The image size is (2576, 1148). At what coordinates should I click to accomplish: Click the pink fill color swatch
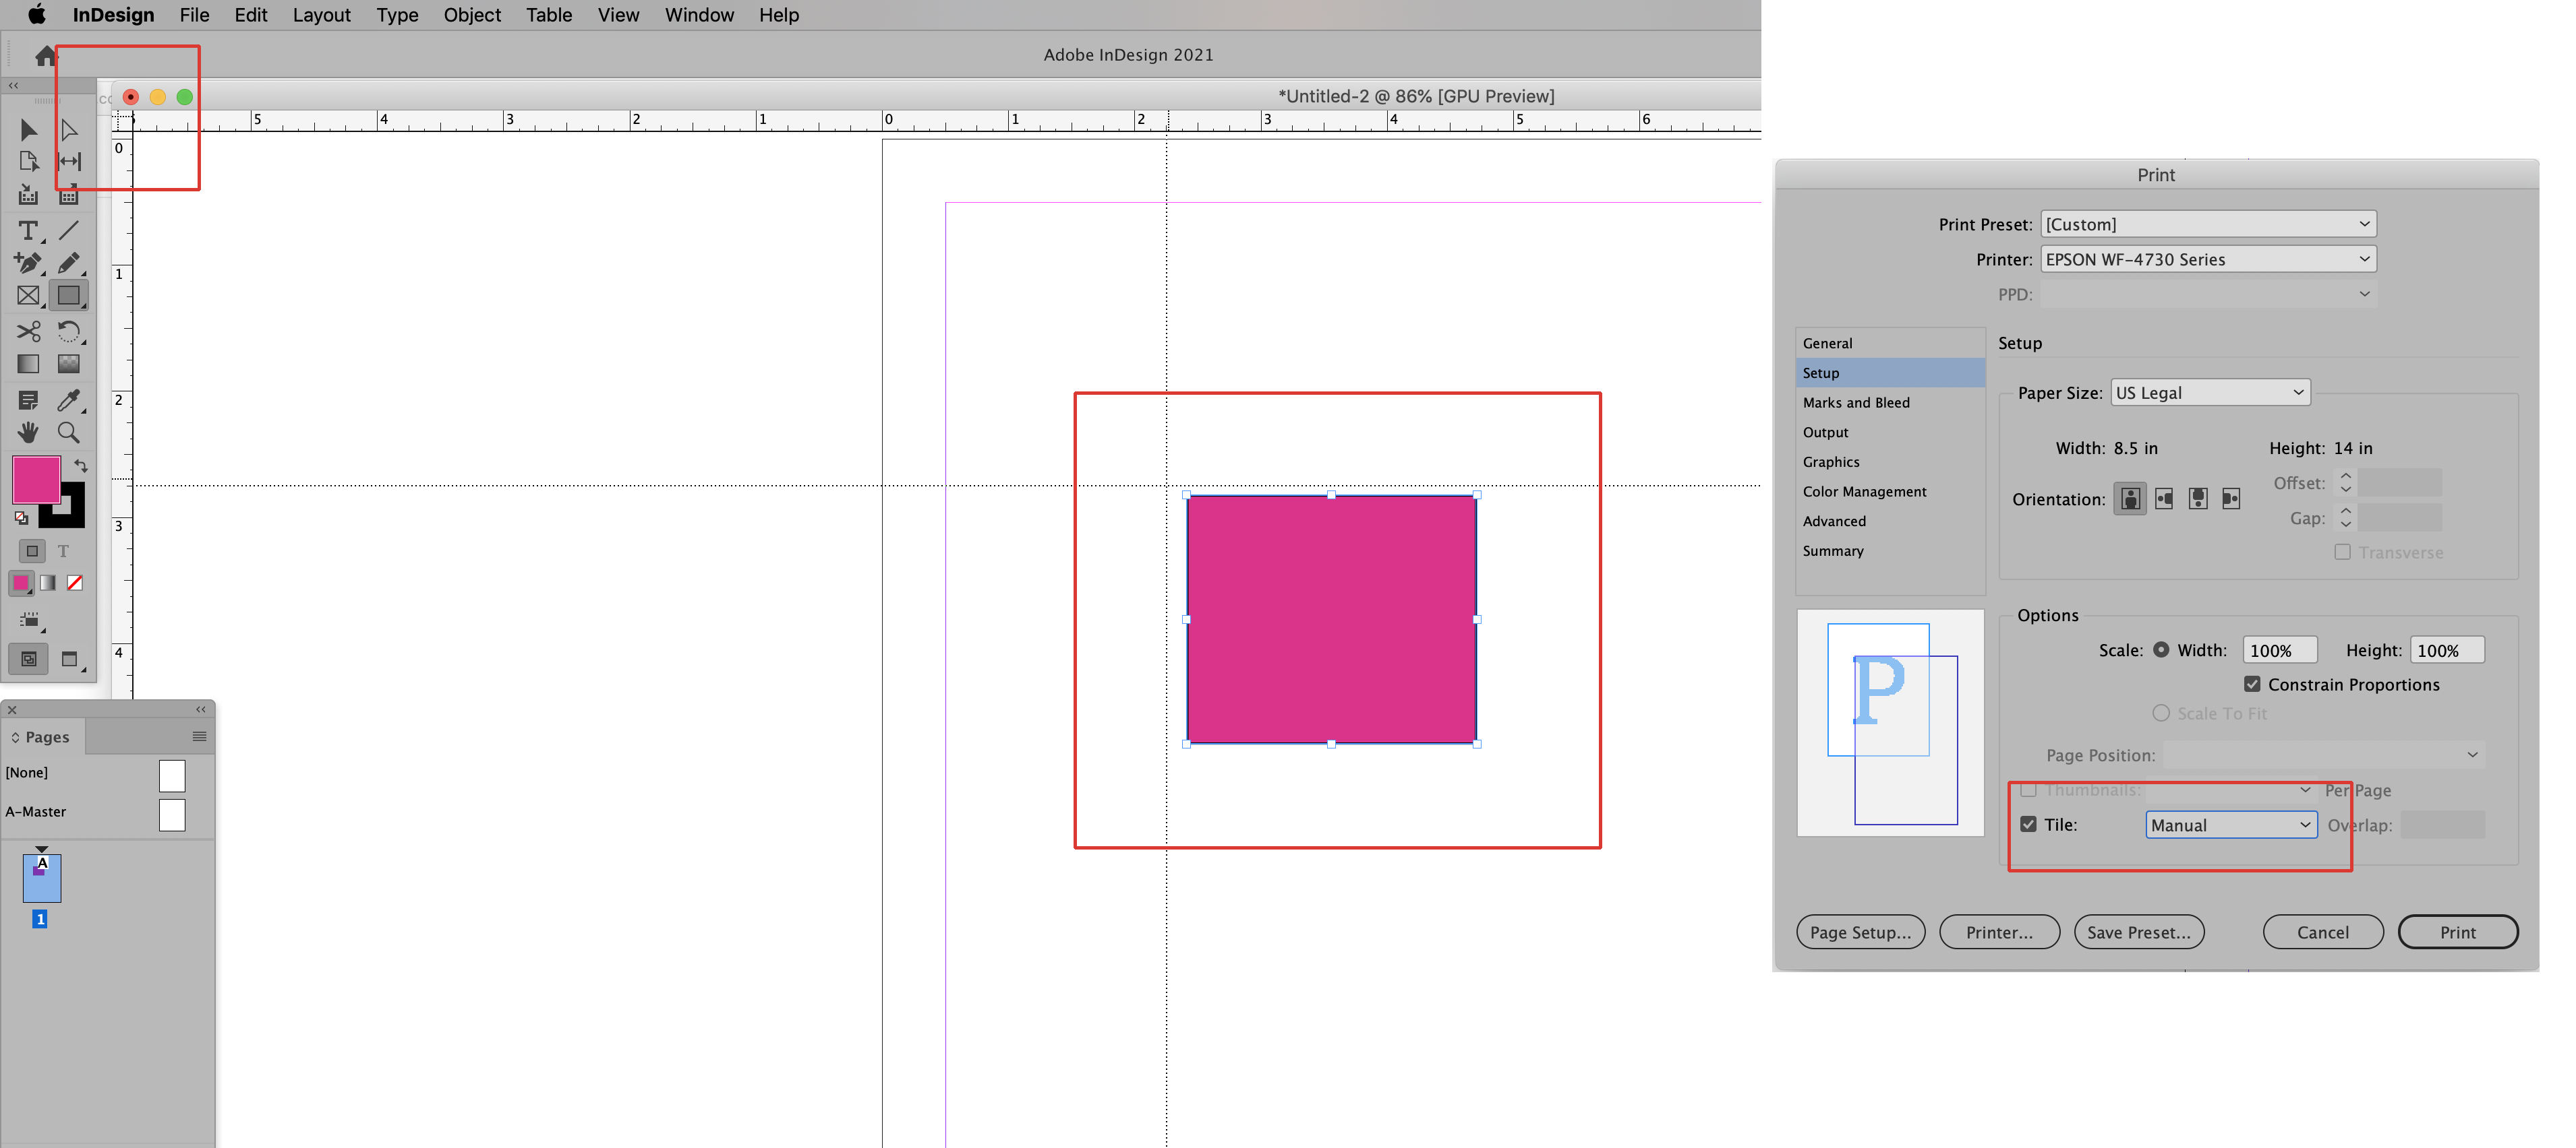[37, 480]
